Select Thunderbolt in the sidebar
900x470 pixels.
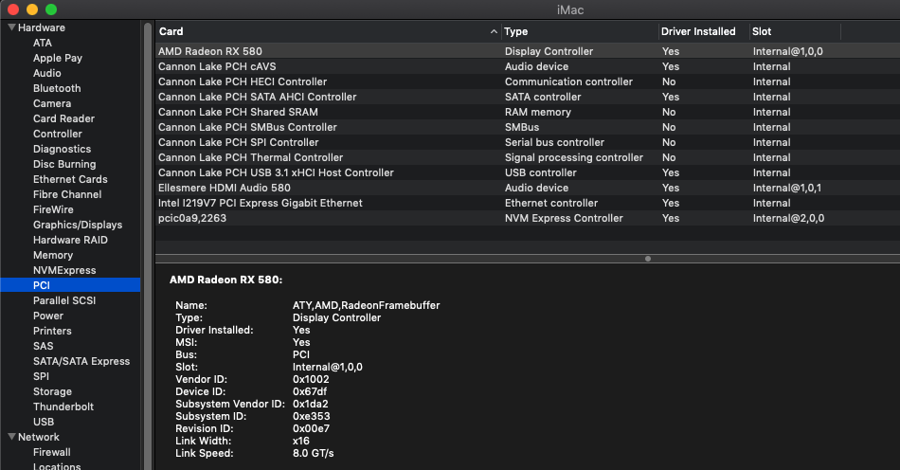click(x=63, y=407)
